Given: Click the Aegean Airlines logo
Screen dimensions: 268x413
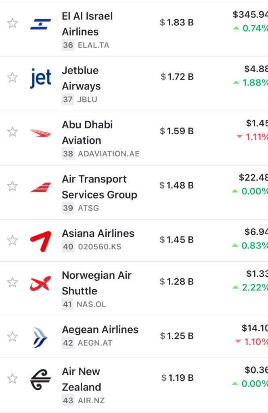Looking at the screenshot, I should (41, 338).
